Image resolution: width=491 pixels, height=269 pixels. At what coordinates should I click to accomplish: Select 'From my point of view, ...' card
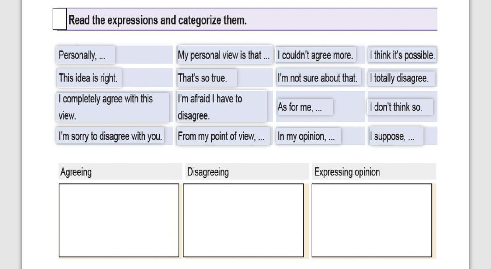pos(223,136)
